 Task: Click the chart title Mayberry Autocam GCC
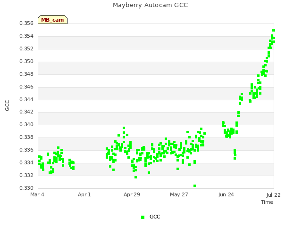pyautogui.click(x=150, y=5)
